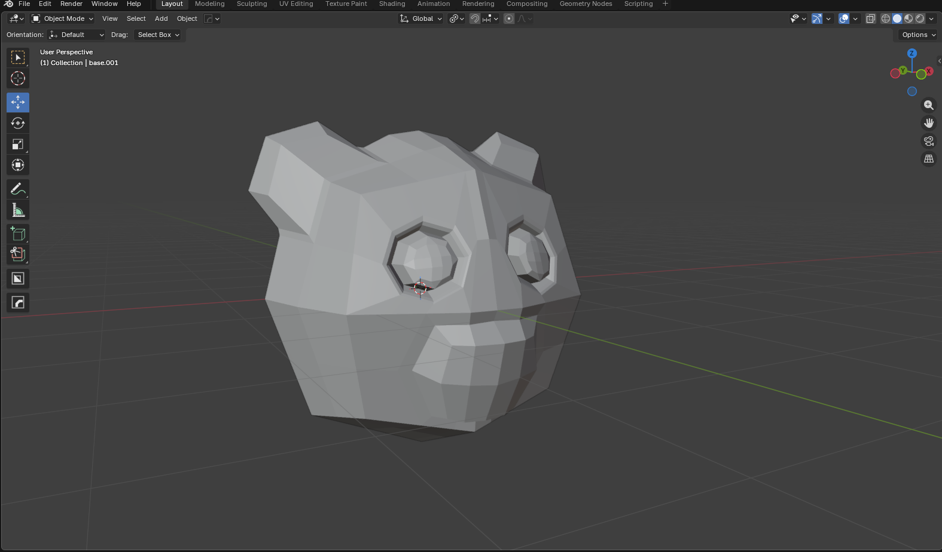
Task: Toggle viewport gizmo display
Action: coord(817,19)
